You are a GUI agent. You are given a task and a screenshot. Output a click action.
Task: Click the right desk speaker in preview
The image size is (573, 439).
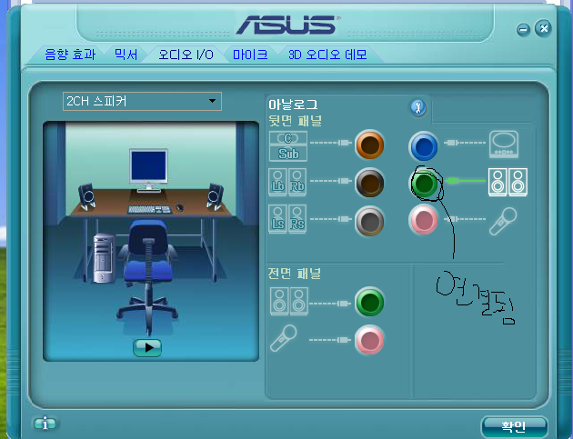[215, 197]
